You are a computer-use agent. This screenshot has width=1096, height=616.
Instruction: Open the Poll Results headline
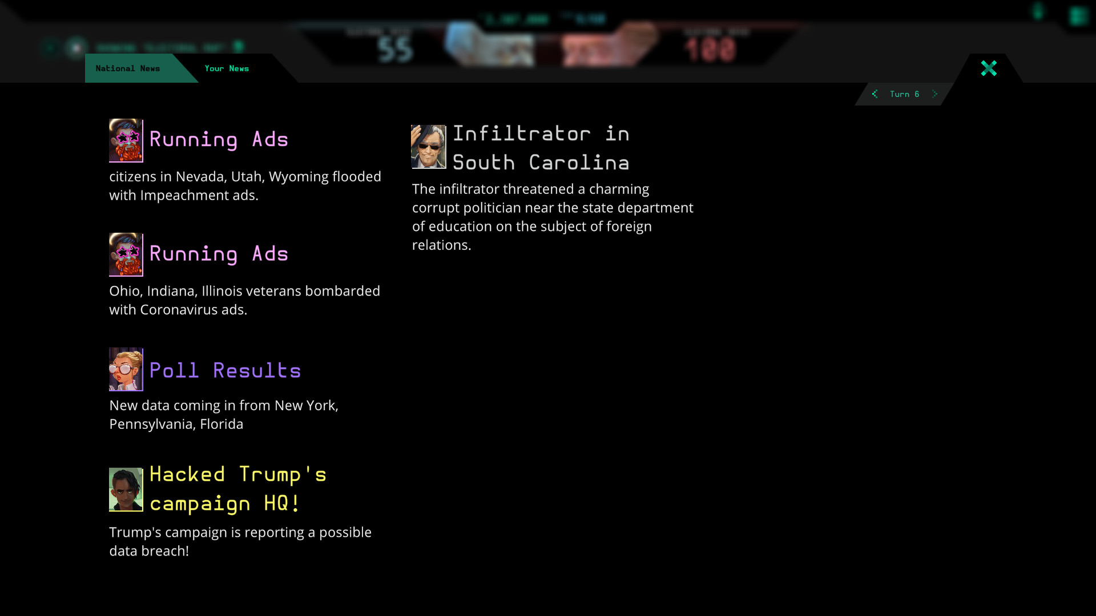tap(225, 370)
